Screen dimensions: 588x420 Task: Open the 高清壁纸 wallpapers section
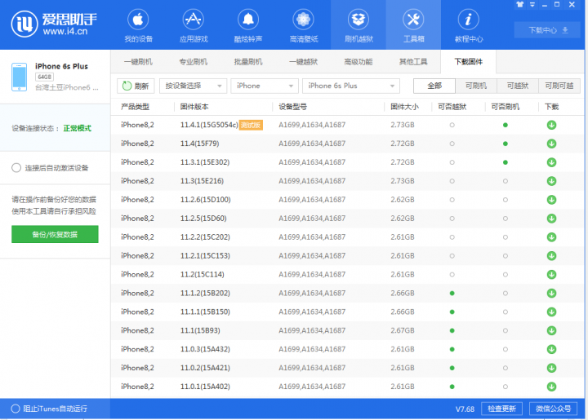[x=303, y=25]
